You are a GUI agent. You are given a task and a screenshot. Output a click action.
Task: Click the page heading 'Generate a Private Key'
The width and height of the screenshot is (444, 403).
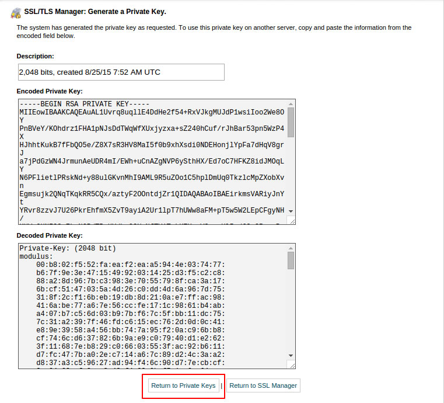pyautogui.click(x=127, y=12)
